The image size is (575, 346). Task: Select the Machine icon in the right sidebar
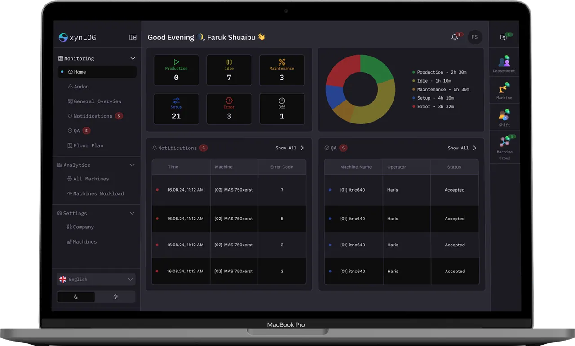click(504, 88)
